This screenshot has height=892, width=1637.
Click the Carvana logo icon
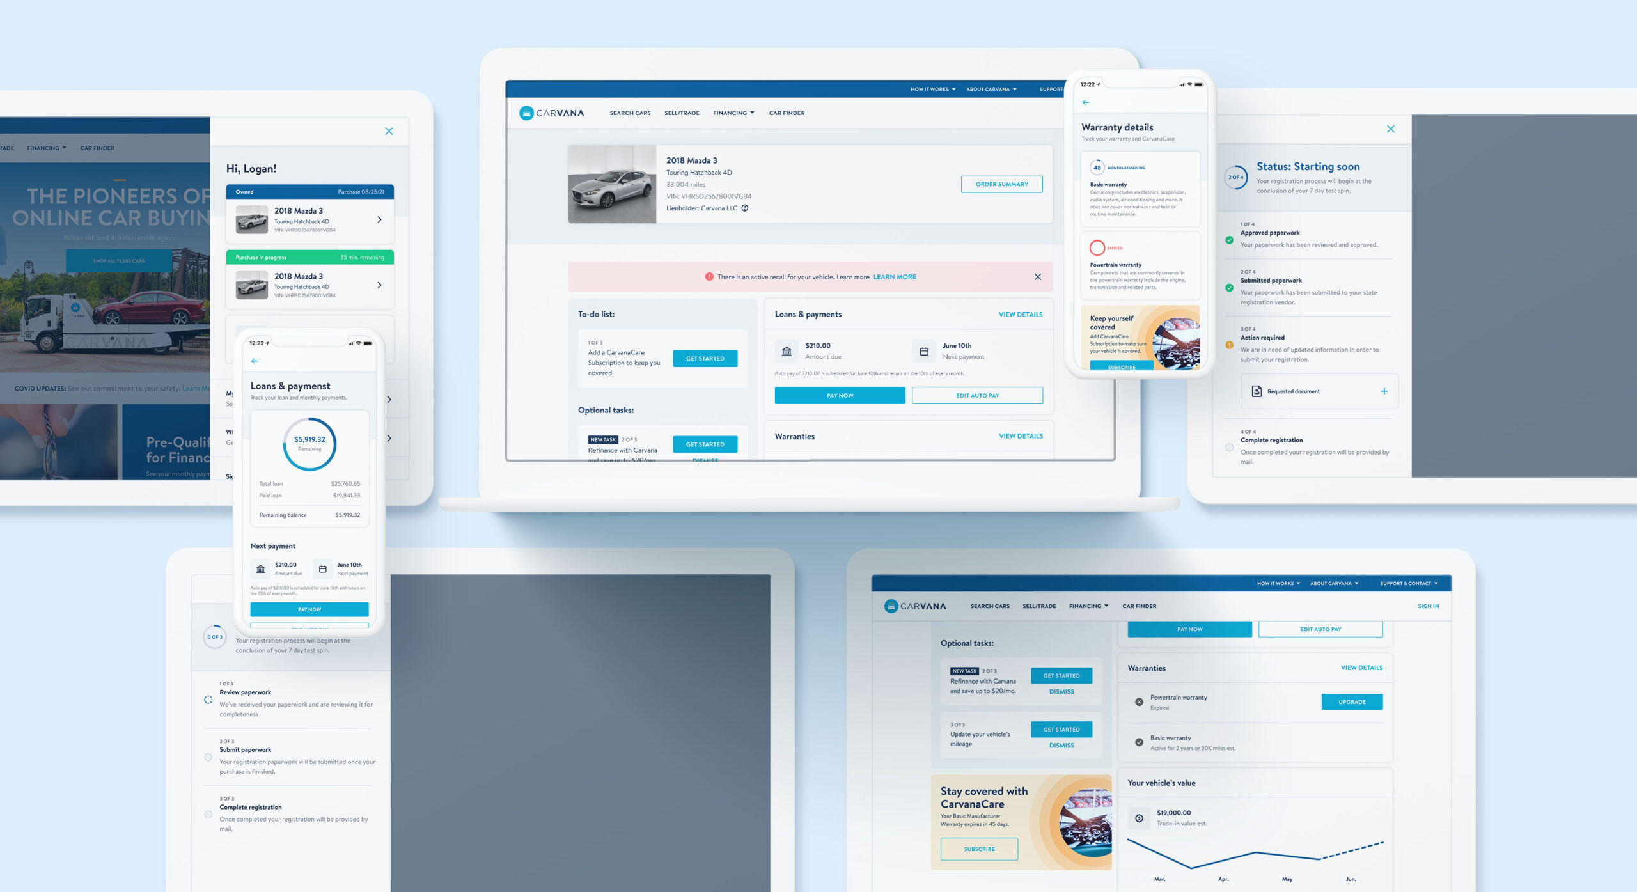(525, 113)
